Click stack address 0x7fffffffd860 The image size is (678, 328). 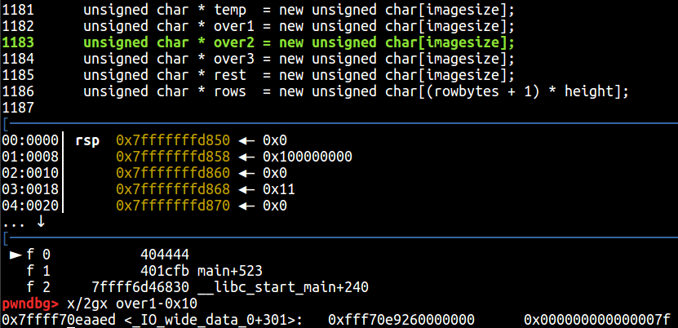pos(173,173)
